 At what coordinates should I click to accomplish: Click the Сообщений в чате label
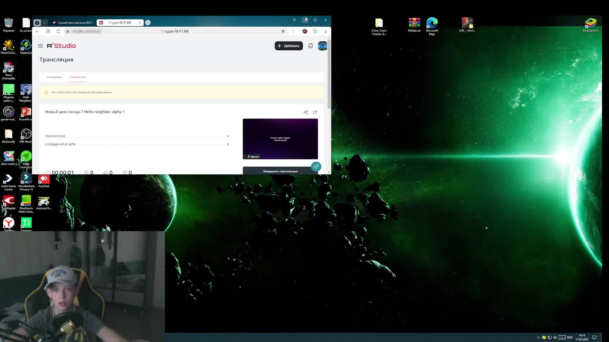[x=60, y=144]
